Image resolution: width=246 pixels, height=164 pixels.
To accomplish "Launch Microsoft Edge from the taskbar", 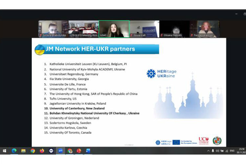I will (14, 151).
